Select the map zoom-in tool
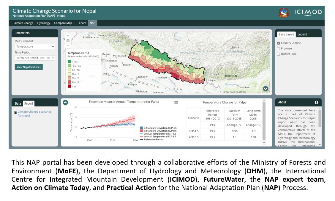The image size is (335, 201). [68, 35]
